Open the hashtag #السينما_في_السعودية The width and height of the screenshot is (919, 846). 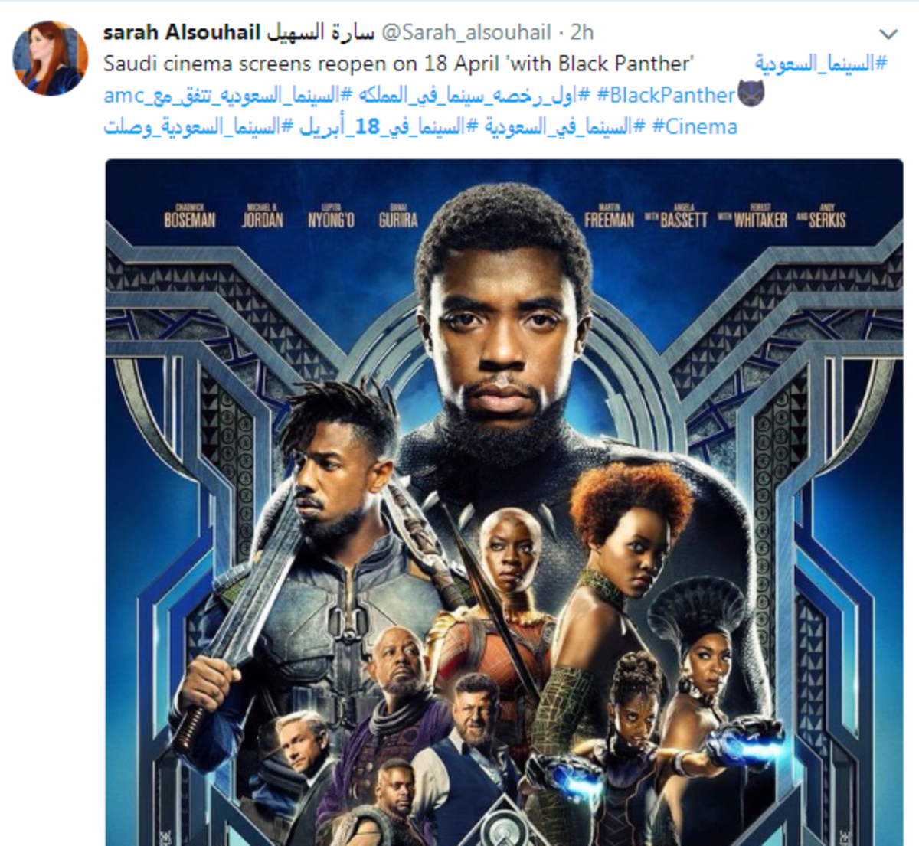pyautogui.click(x=557, y=127)
